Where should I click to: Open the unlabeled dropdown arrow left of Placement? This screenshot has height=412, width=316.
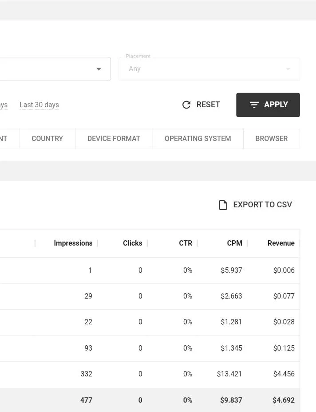pyautogui.click(x=99, y=69)
